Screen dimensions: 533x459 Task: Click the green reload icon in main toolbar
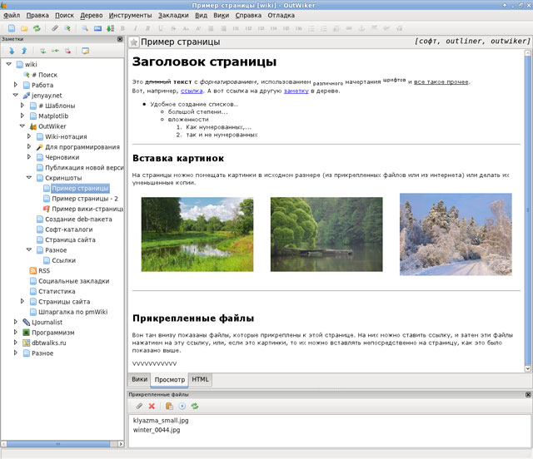coord(36,27)
